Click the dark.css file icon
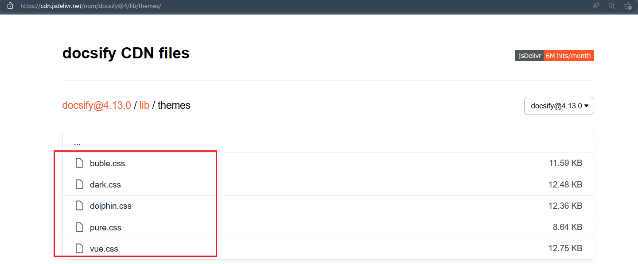The height and width of the screenshot is (264, 638). tap(79, 184)
